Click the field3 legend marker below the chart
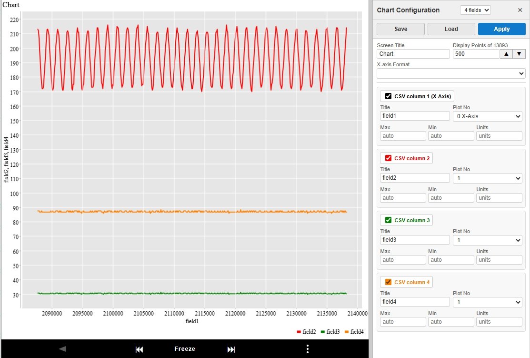Screen dimensions: 530x358 [322, 332]
